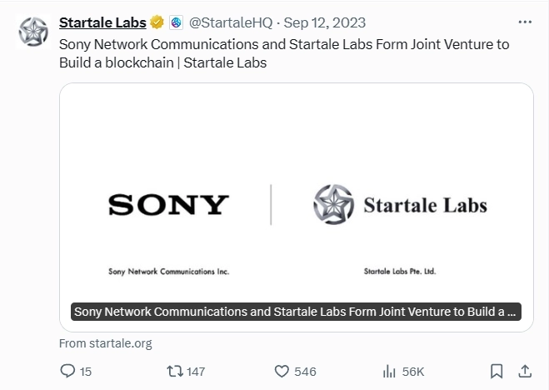This screenshot has width=549, height=390.
Task: Share the tweet via share icon
Action: point(525,371)
